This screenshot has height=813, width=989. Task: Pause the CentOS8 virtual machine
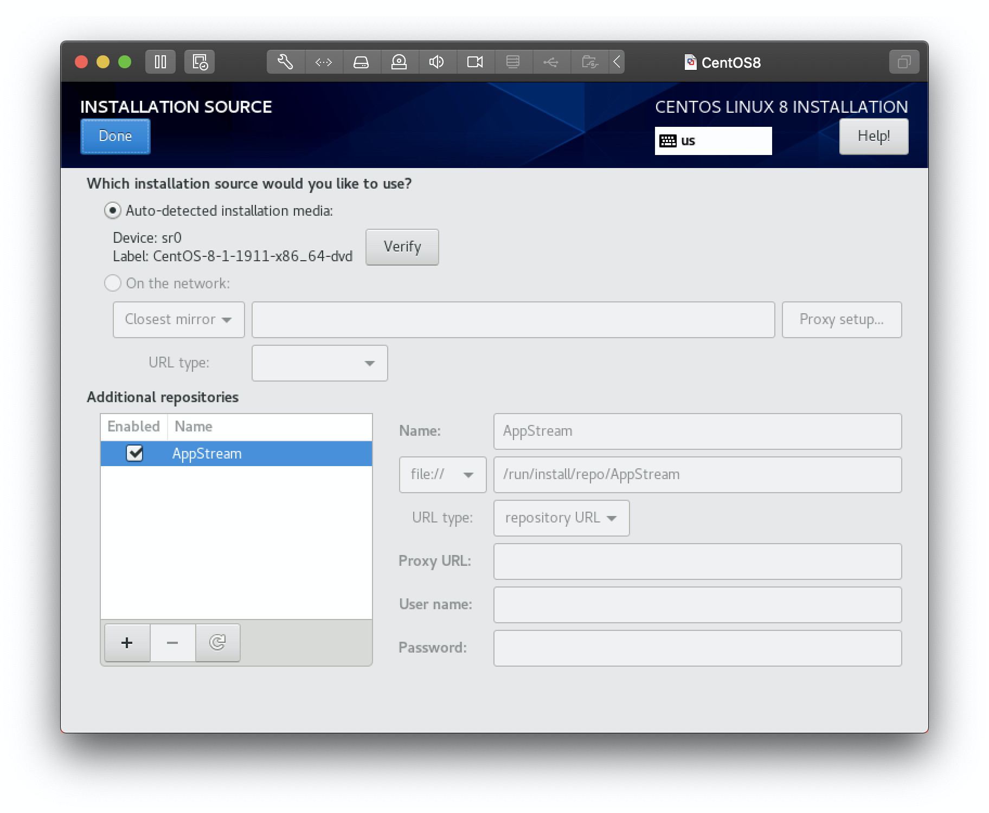(160, 62)
